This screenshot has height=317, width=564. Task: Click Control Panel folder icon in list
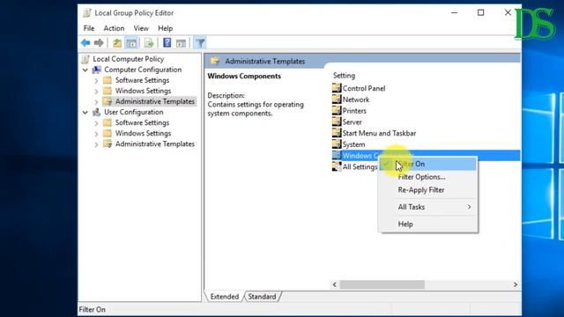337,88
